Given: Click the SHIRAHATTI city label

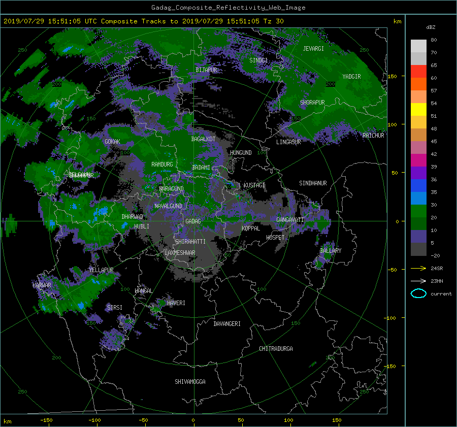Looking at the screenshot, I should click(x=190, y=242).
